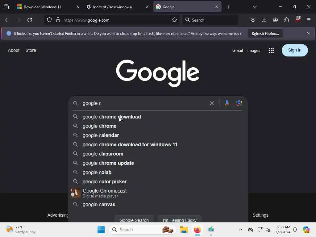Click extension icon with 17 badge
The width and height of the screenshot is (316, 237).
tap(298, 19)
